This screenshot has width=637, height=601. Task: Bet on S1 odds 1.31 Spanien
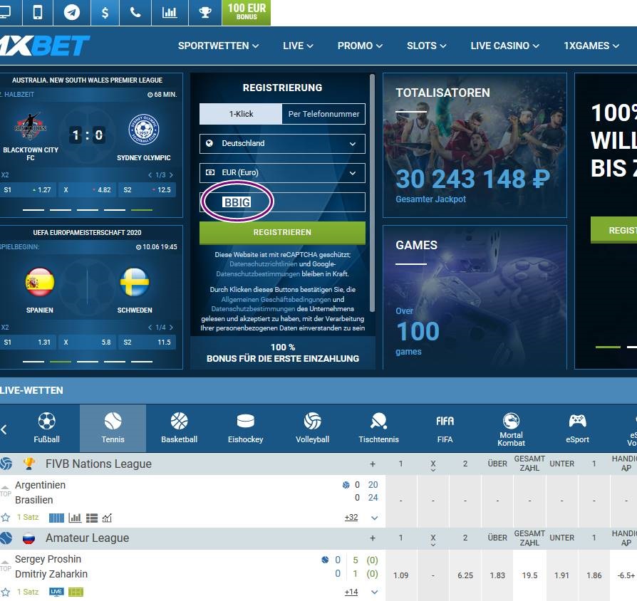28,343
